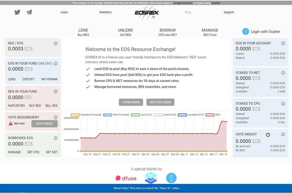This screenshot has height=193, width=292.
Task: Click the 0.0003 EOS REX price value
Action: click(x=20, y=49)
